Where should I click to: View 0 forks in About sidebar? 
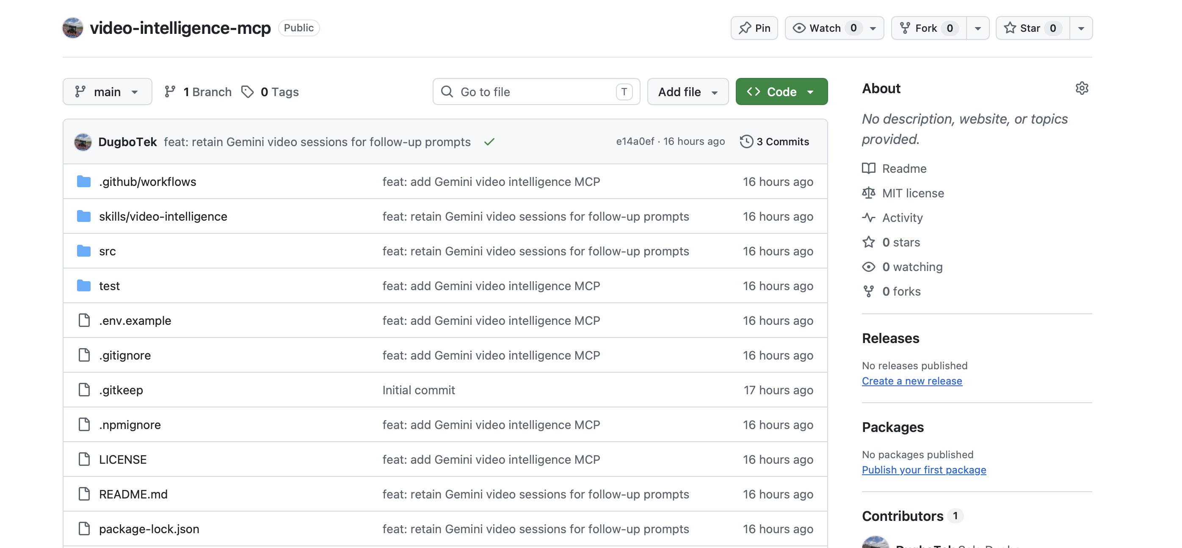click(x=901, y=291)
